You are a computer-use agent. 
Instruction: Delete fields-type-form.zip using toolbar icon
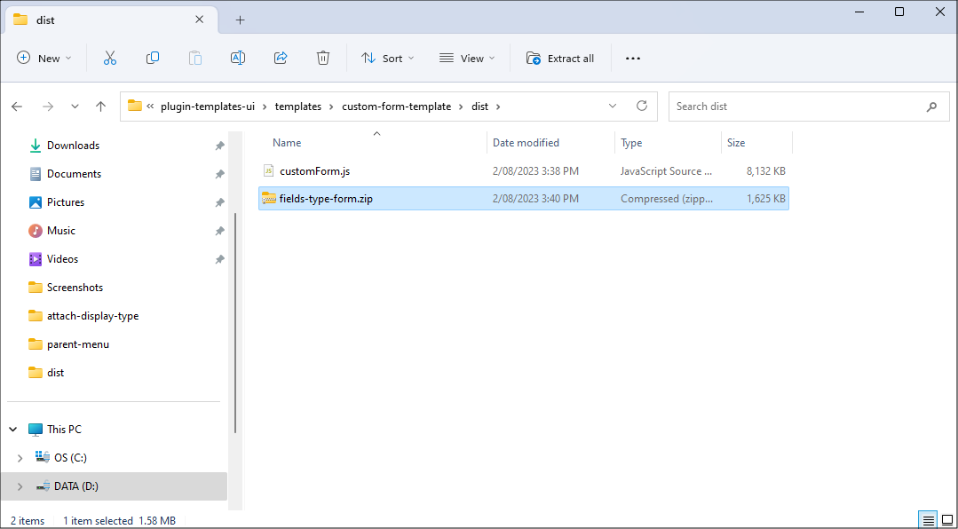(322, 58)
